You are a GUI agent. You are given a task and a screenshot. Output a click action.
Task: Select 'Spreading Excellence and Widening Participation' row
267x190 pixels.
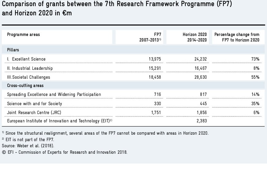coord(54,94)
